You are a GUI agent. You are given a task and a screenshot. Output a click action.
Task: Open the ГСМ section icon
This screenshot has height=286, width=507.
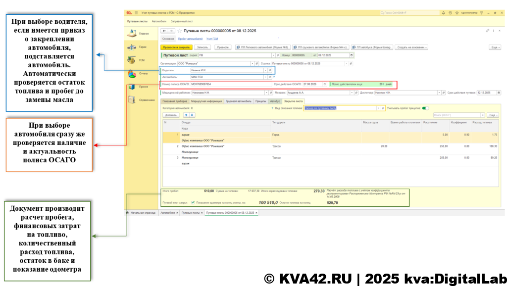click(x=132, y=60)
